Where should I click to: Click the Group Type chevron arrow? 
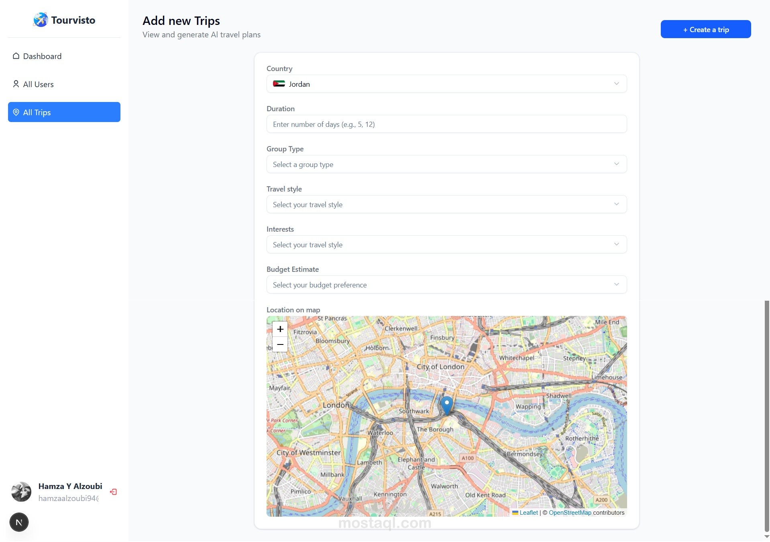coord(617,164)
